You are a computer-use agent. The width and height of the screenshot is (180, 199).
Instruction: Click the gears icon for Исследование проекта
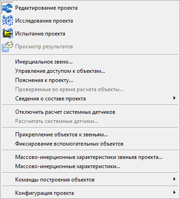(x=7, y=21)
